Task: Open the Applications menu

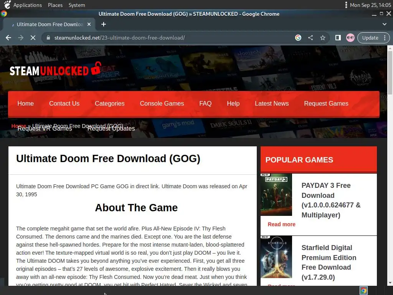Action: pos(28,5)
